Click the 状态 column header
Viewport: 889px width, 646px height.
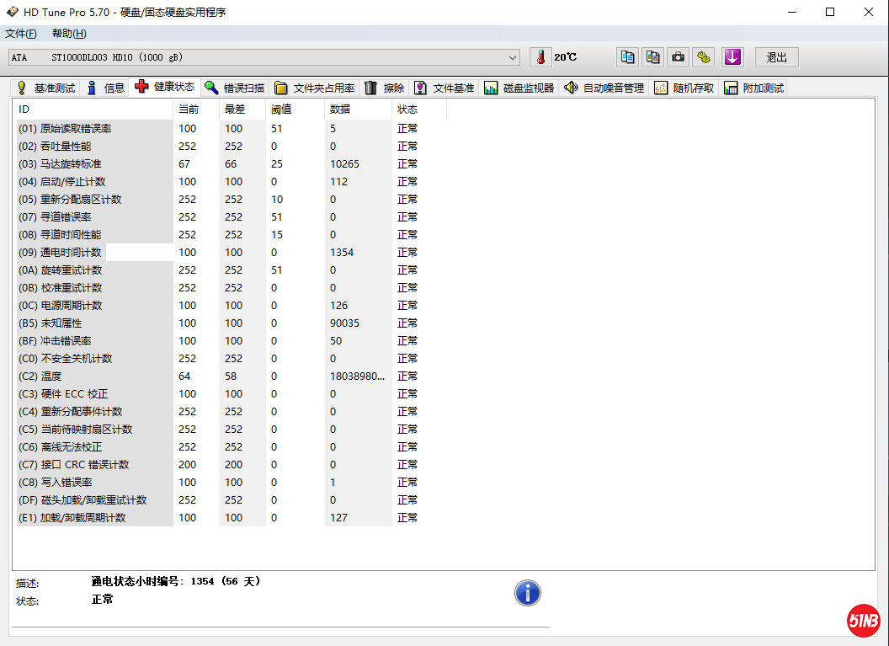(408, 109)
